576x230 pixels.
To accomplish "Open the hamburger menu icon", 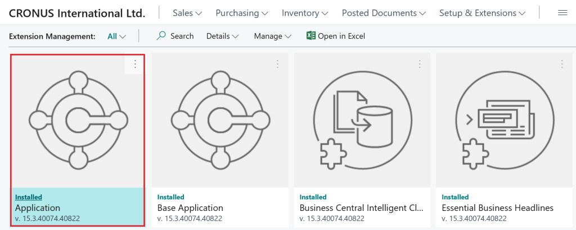I will [x=562, y=13].
